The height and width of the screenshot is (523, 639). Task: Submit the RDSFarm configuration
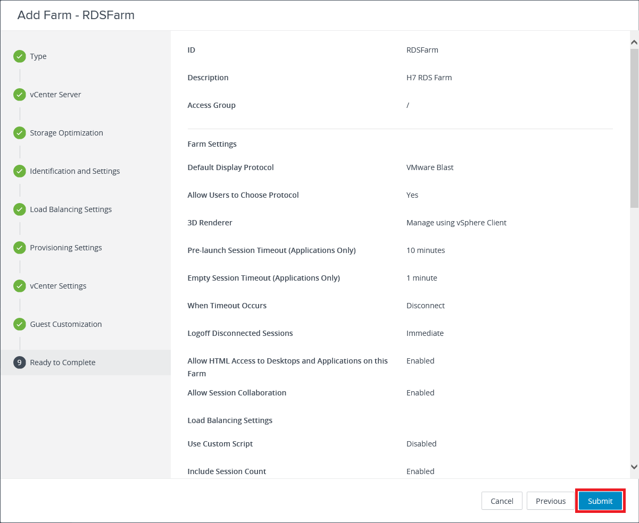(x=600, y=501)
